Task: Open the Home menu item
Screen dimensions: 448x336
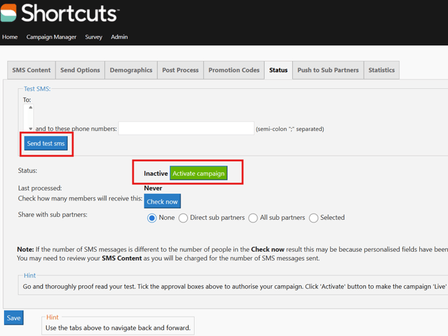Action: [x=10, y=37]
